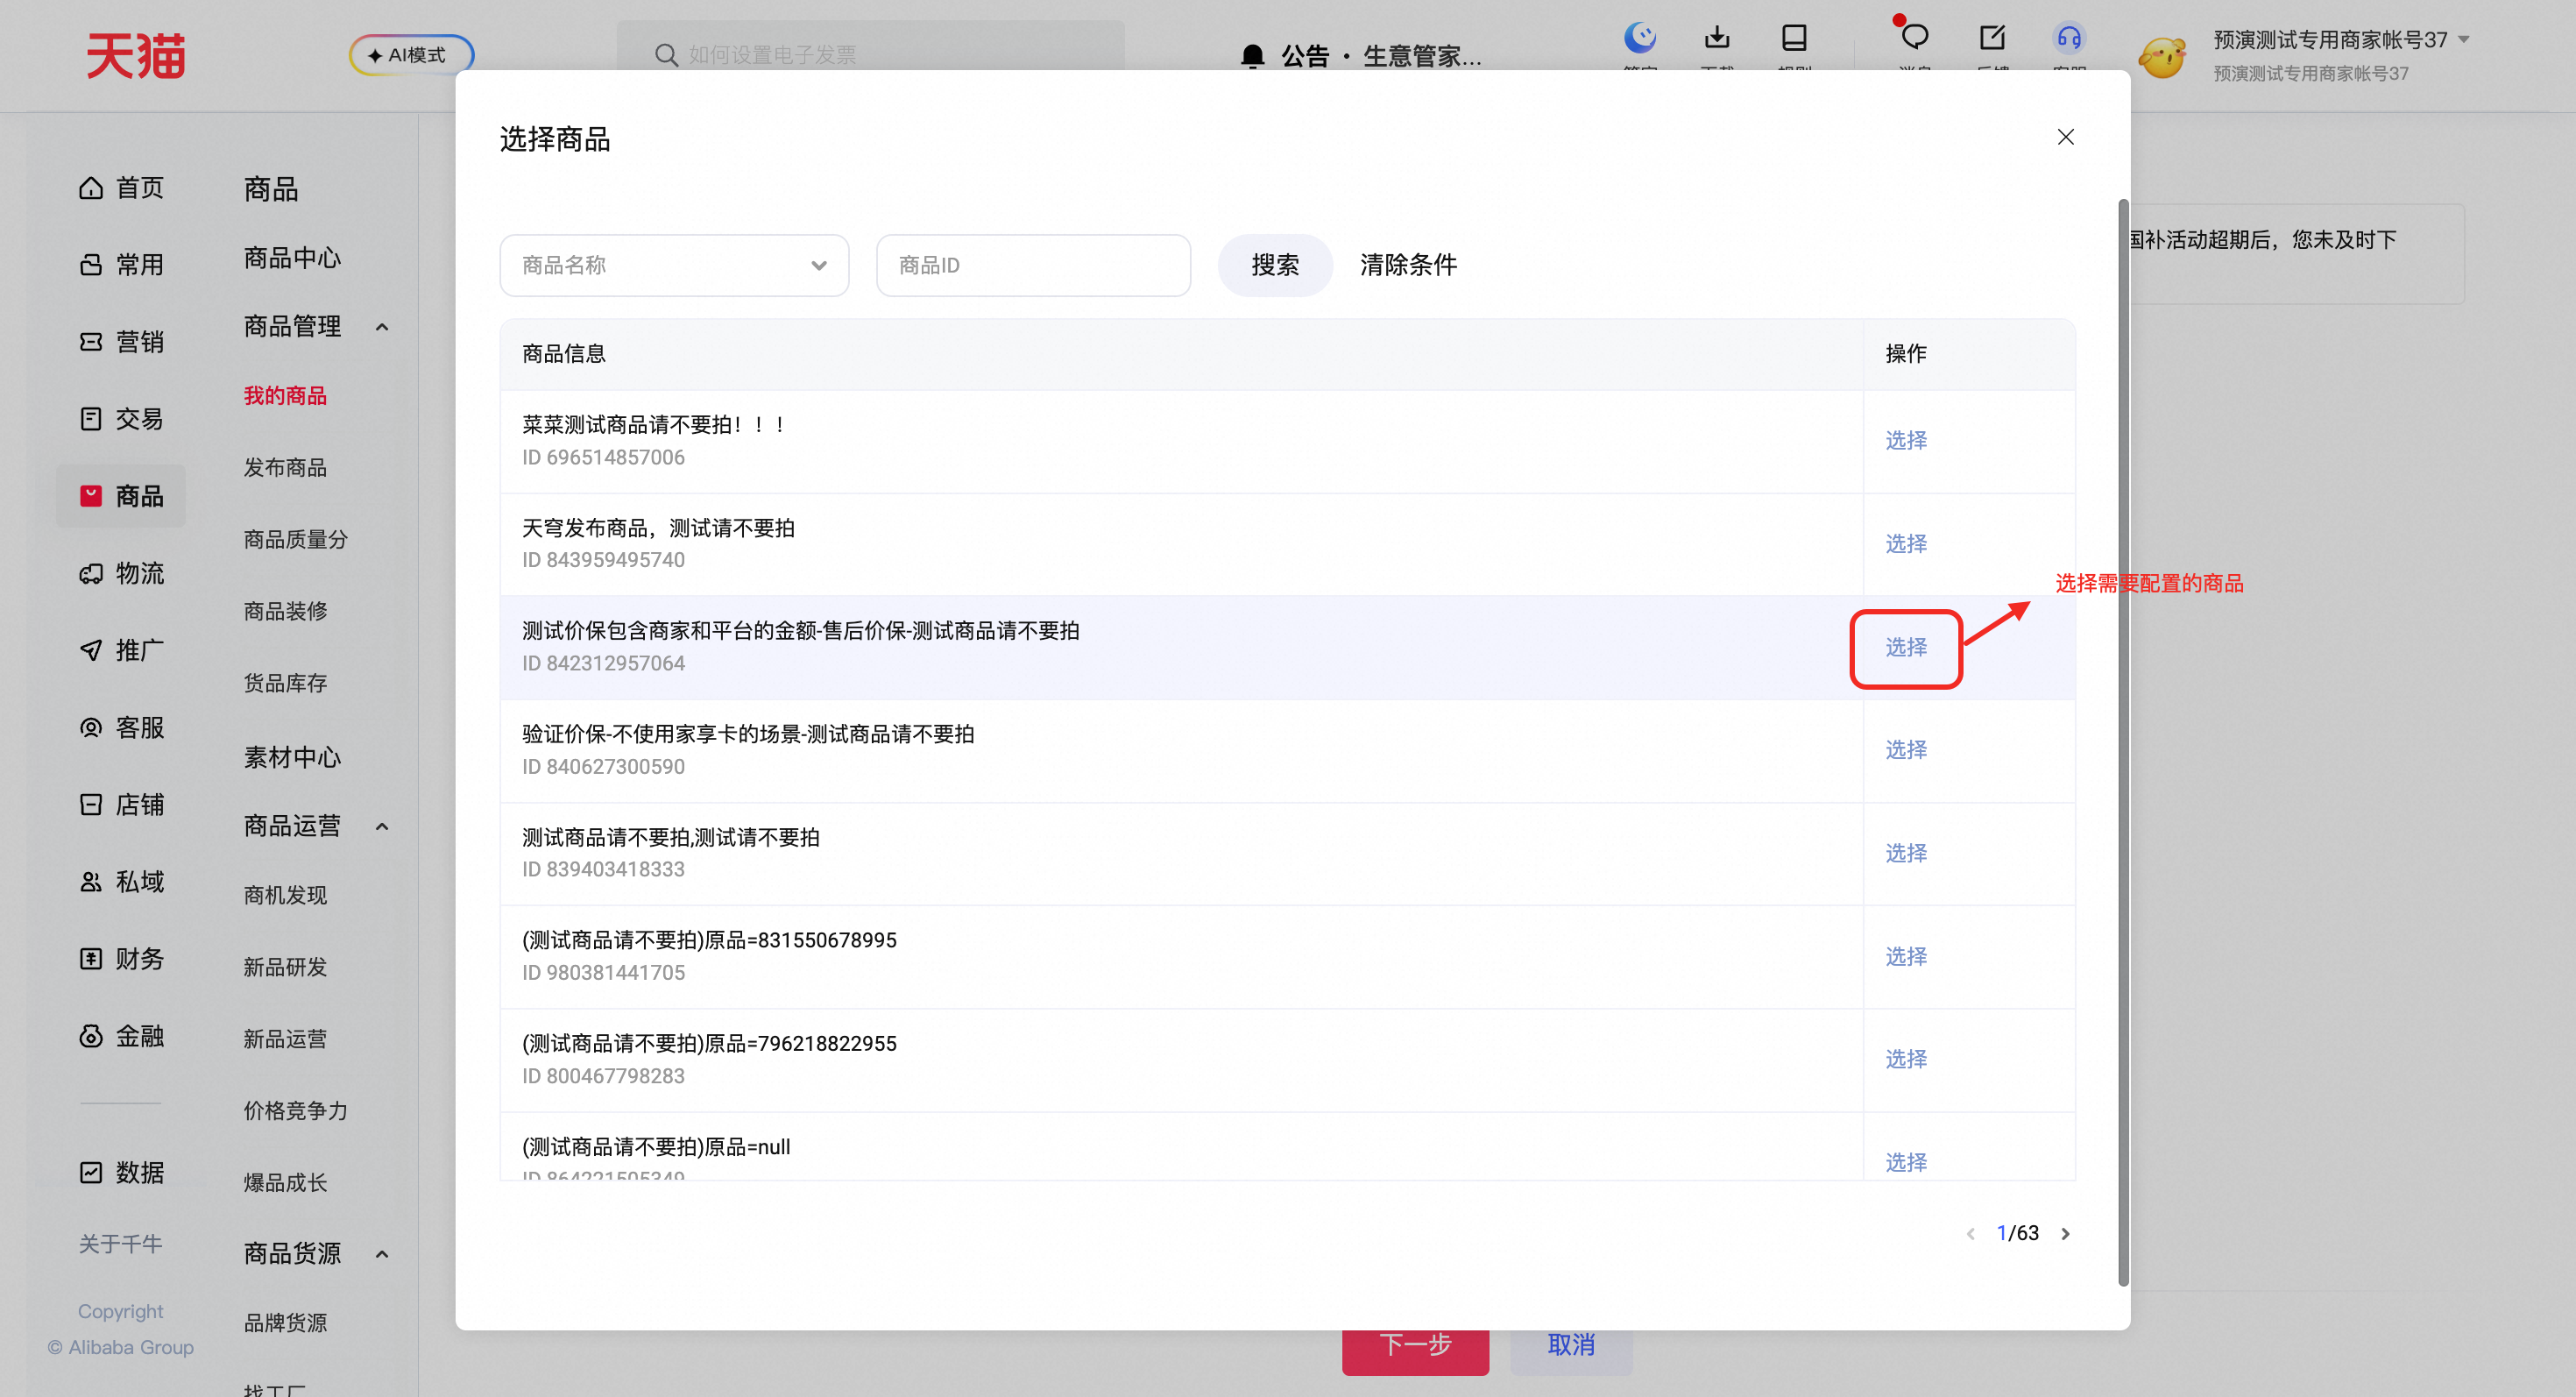Click the 财务 finance icon
This screenshot has width=2576, height=1397.
[x=91, y=959]
